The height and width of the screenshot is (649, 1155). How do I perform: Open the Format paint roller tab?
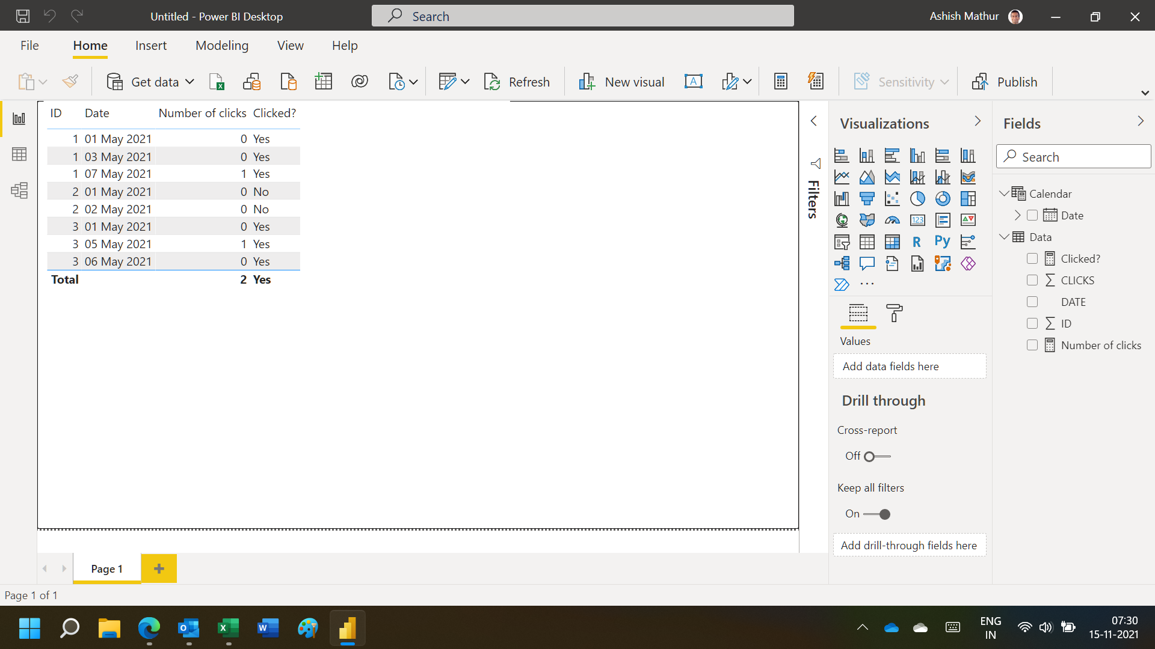click(895, 313)
